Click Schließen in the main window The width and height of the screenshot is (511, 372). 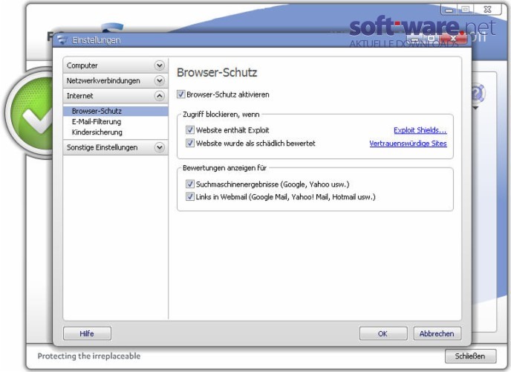click(470, 356)
